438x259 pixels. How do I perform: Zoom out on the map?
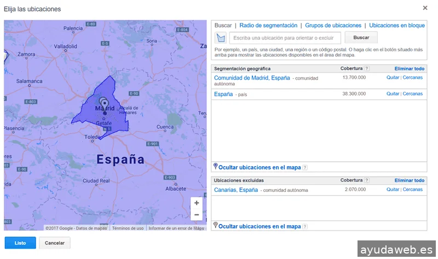[197, 215]
